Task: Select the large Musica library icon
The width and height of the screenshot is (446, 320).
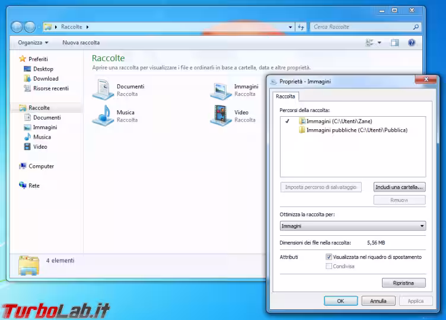Action: pyautogui.click(x=103, y=116)
